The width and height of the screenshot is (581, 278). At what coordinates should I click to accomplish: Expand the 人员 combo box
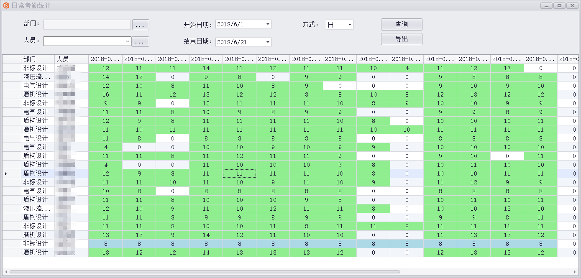coord(128,41)
